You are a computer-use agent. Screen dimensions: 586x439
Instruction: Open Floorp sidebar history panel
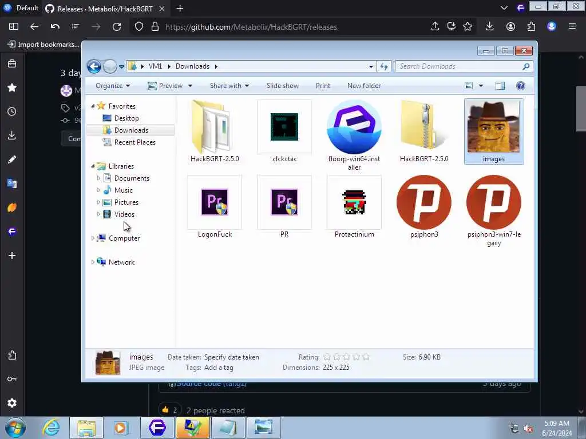[12, 111]
